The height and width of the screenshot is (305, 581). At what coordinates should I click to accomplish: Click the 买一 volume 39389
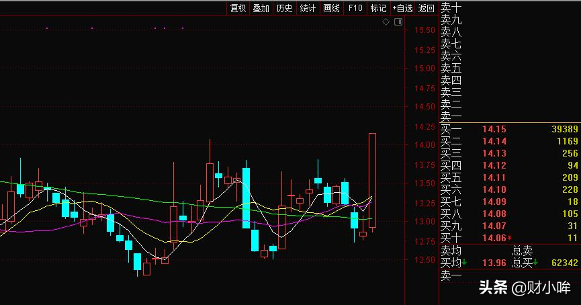(565, 130)
